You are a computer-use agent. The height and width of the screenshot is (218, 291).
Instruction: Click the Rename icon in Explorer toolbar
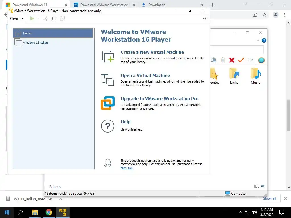(x=250, y=60)
